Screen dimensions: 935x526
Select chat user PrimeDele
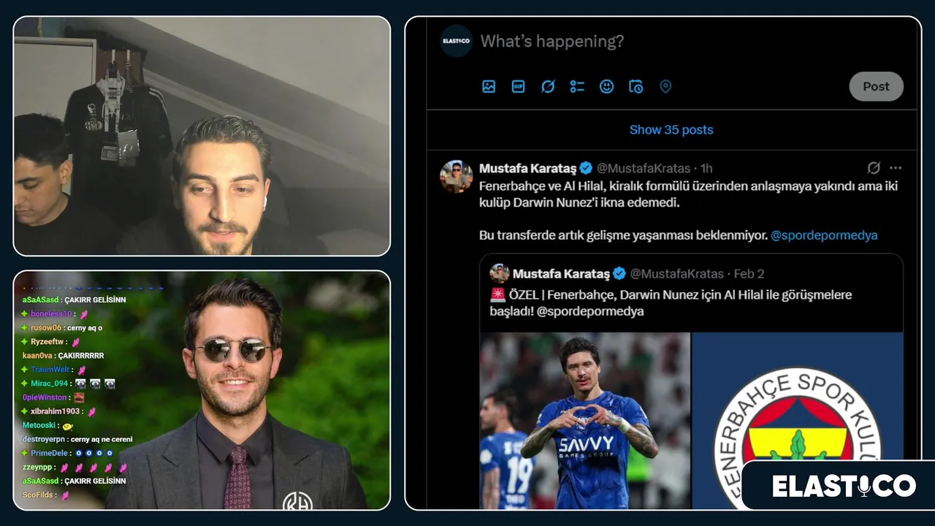[x=50, y=453]
